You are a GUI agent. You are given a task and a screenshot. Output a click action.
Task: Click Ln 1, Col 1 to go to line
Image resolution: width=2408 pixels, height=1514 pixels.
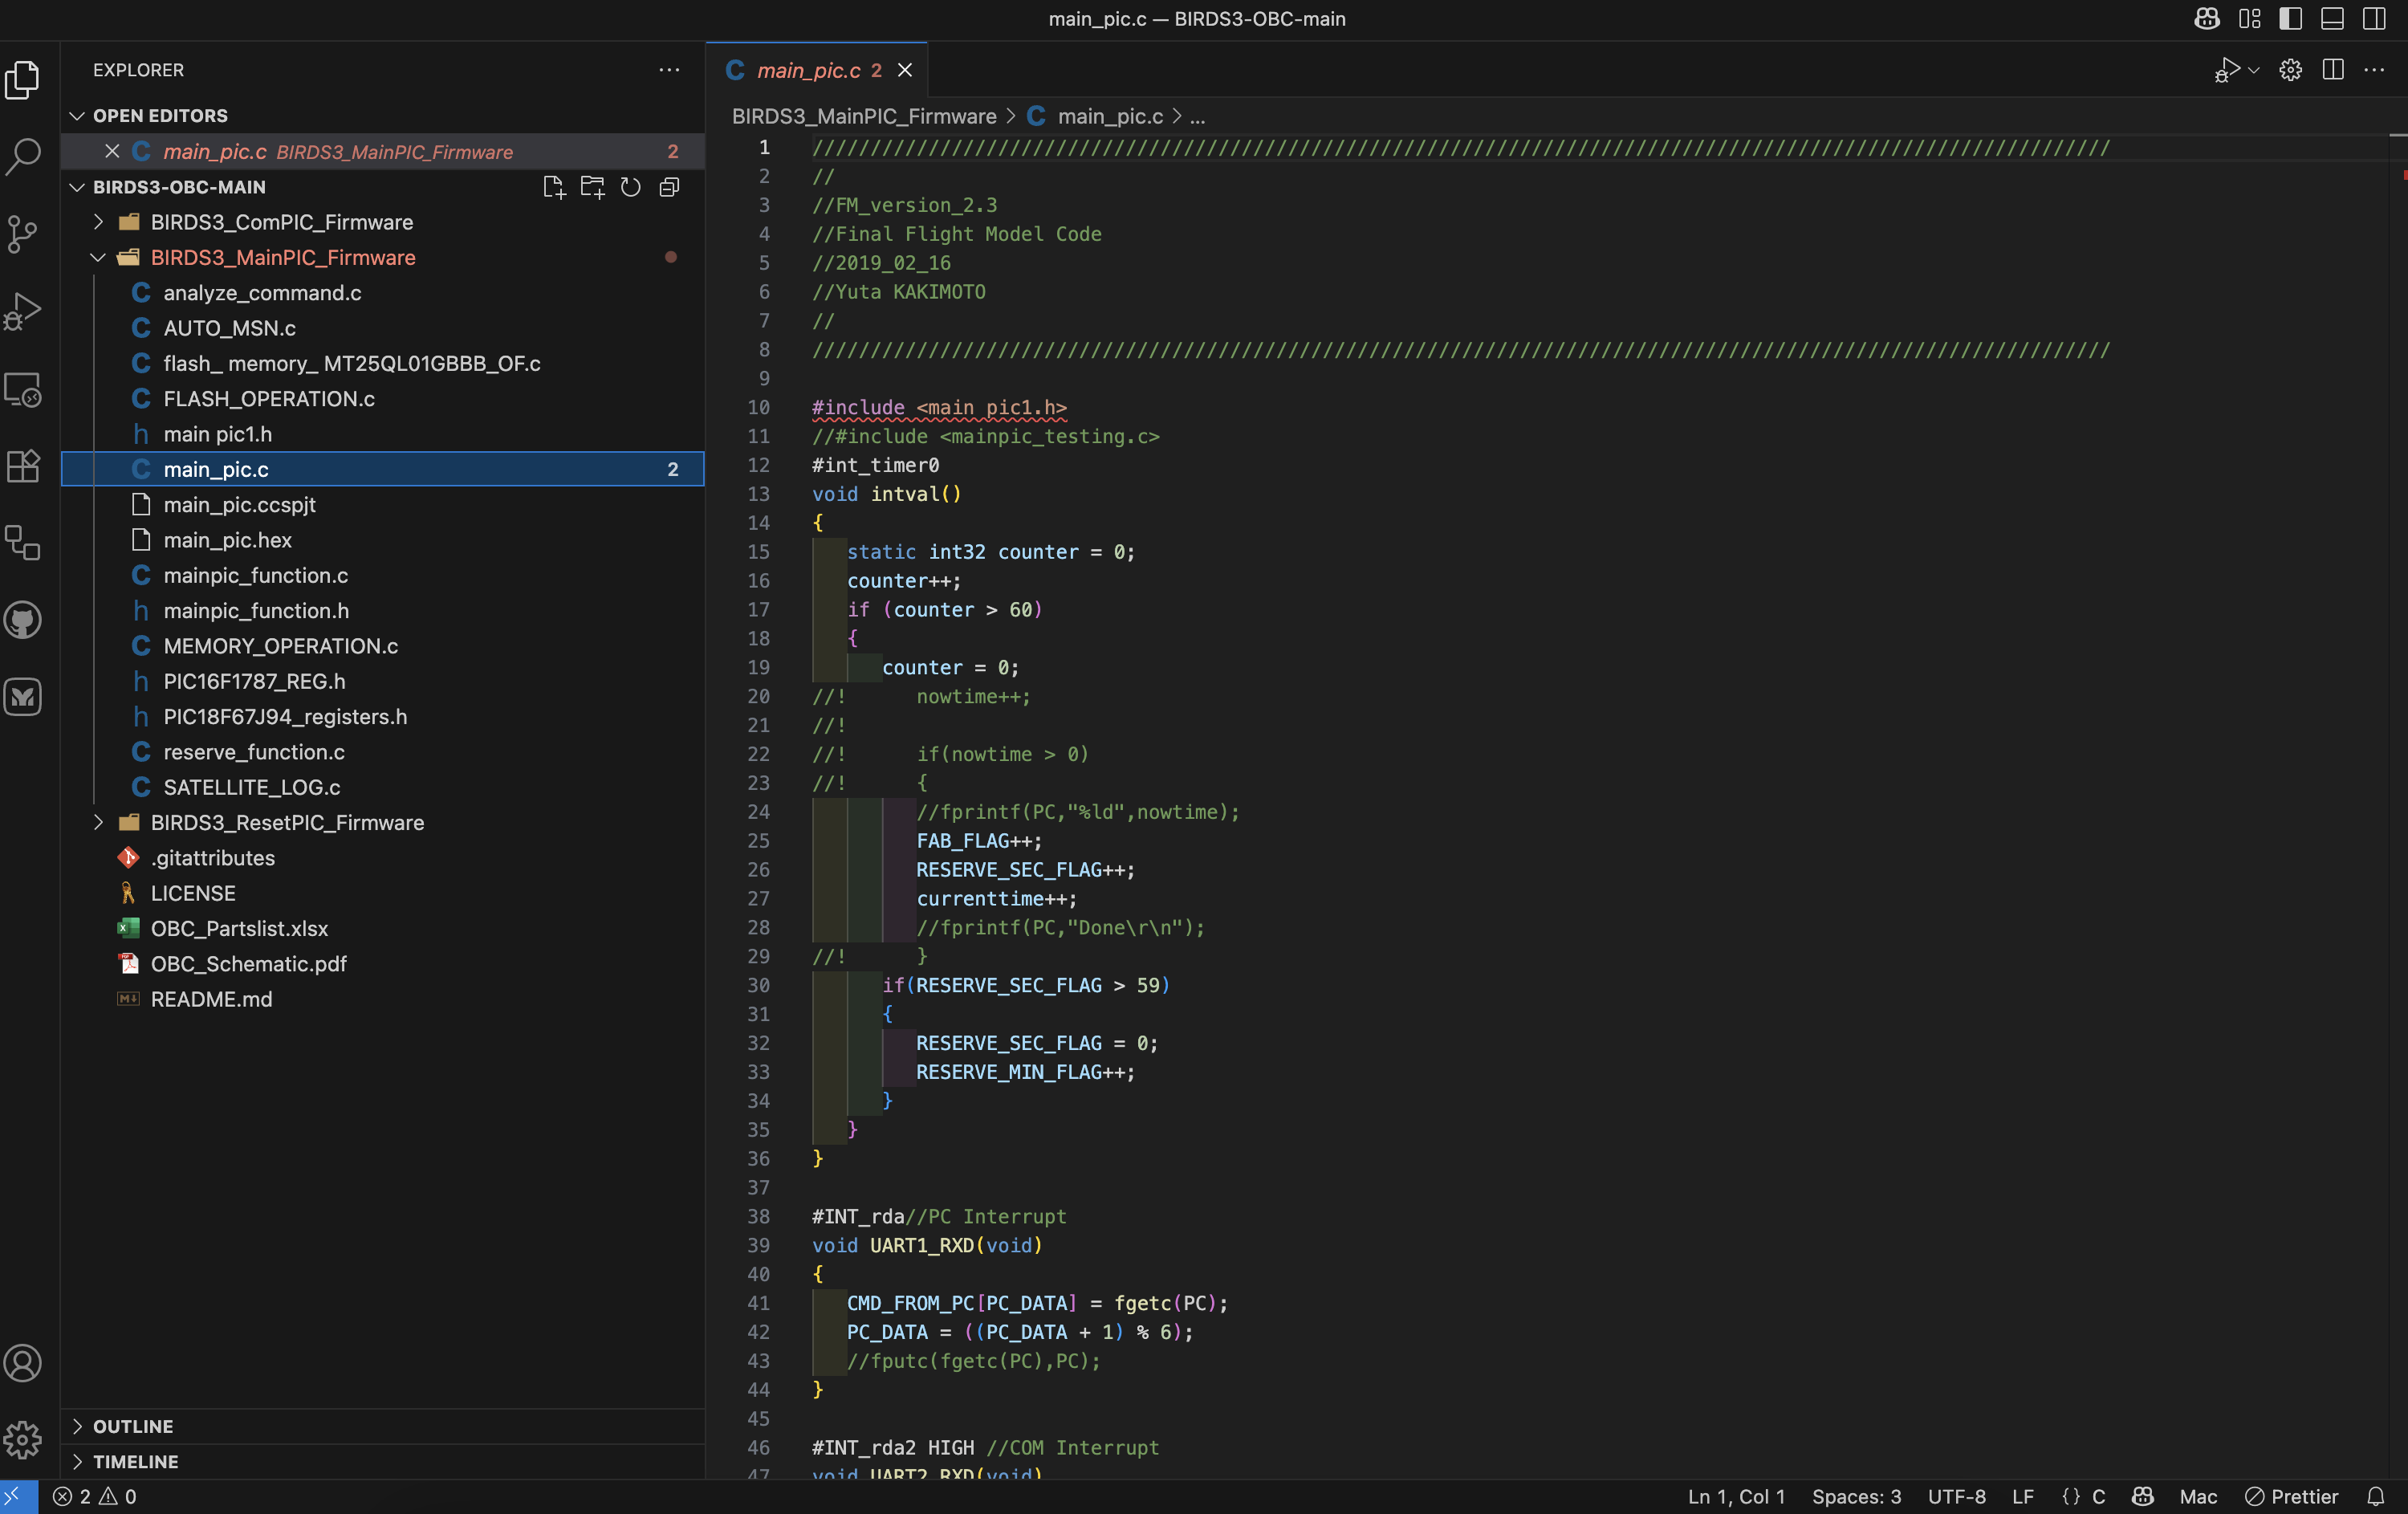point(1736,1496)
